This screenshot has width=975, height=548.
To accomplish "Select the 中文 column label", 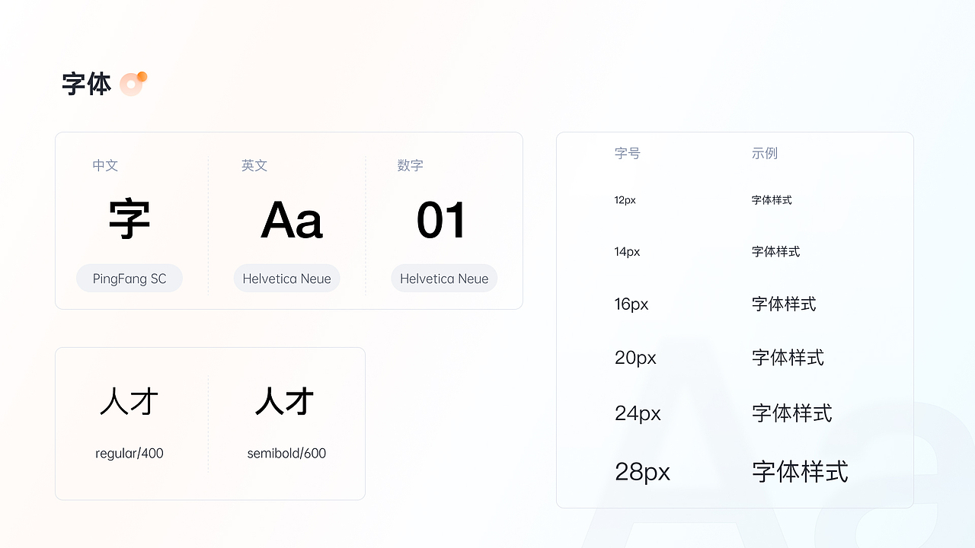I will (105, 165).
